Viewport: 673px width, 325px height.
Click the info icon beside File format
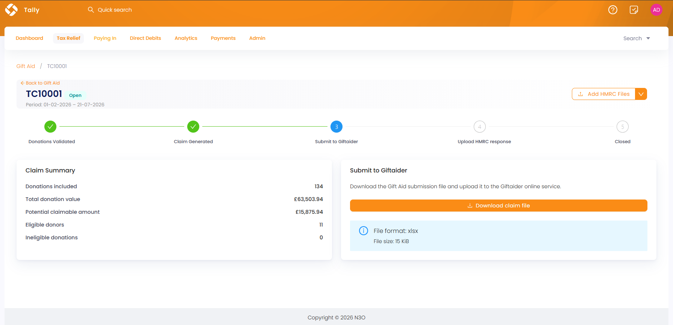pyautogui.click(x=364, y=231)
